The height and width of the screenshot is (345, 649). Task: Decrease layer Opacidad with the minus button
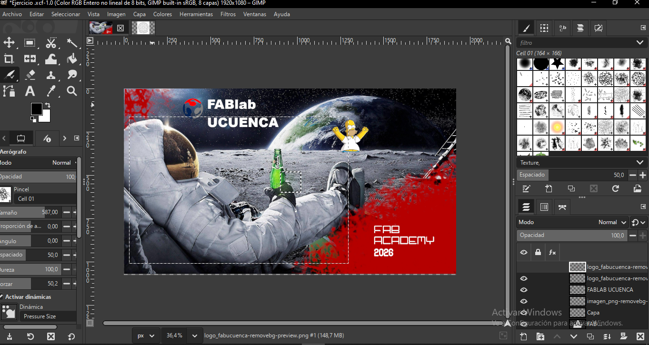click(x=633, y=236)
